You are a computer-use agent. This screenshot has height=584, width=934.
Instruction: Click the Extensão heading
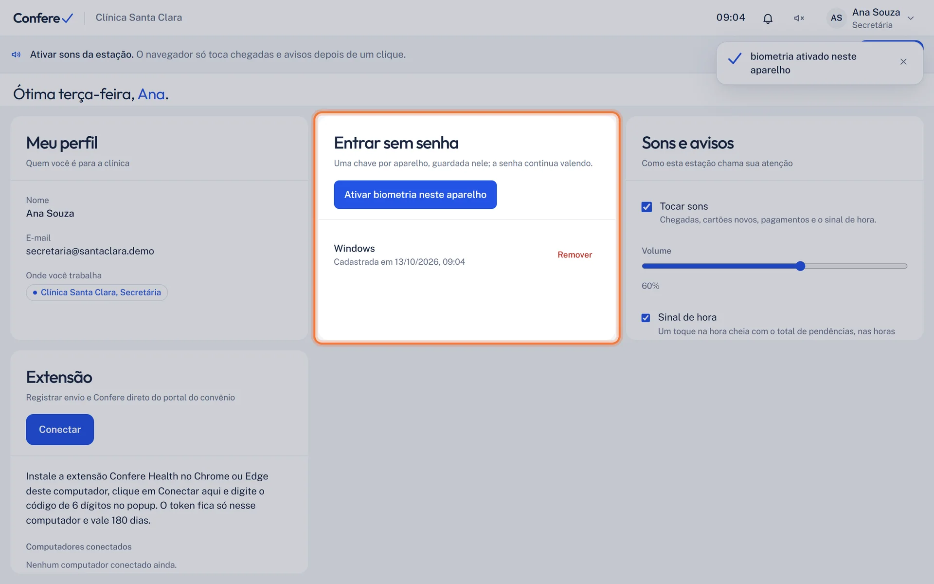point(59,377)
